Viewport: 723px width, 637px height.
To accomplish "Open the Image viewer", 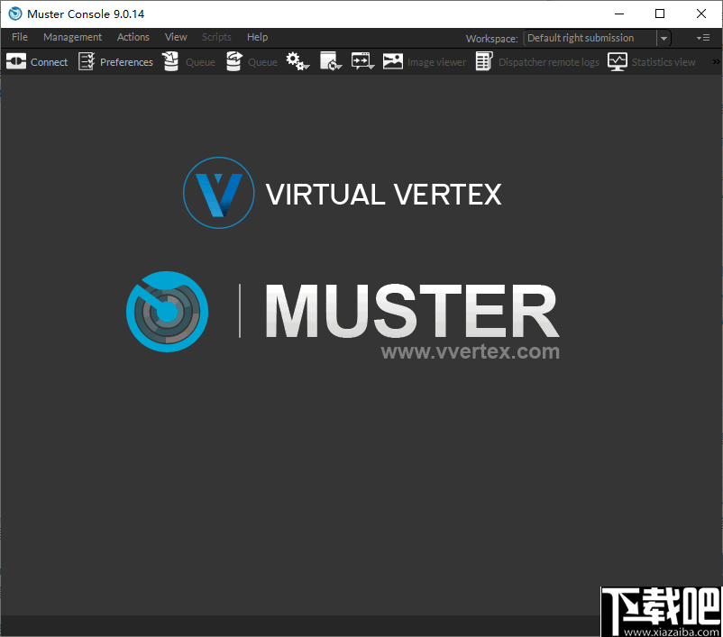I will coord(424,61).
